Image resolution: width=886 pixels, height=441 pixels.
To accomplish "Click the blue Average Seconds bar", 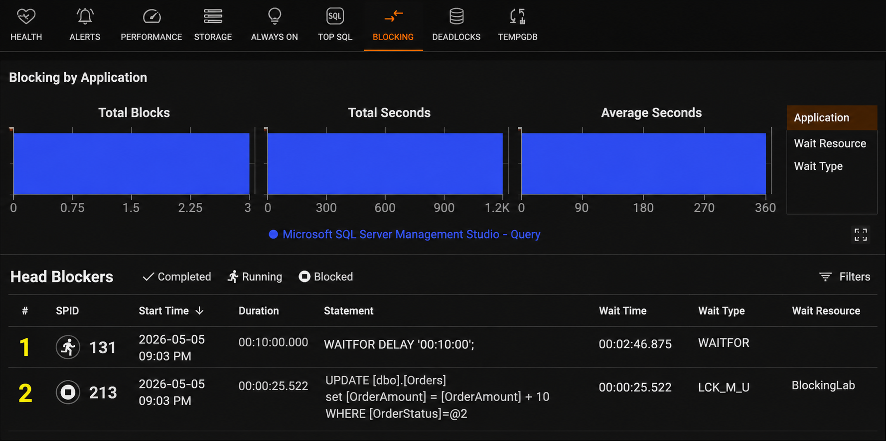I will (x=643, y=163).
